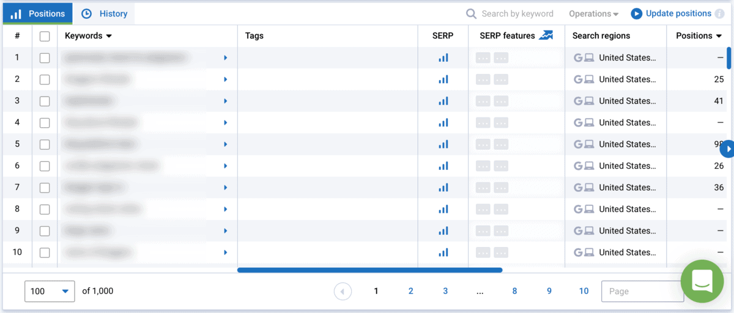Check the checkbox for row 5
Screen dimensions: 734x313
tap(45, 145)
